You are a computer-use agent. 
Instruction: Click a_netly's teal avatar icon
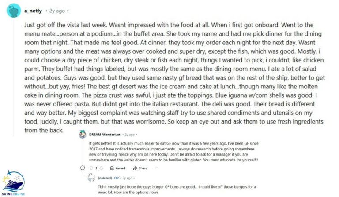coord(14,11)
